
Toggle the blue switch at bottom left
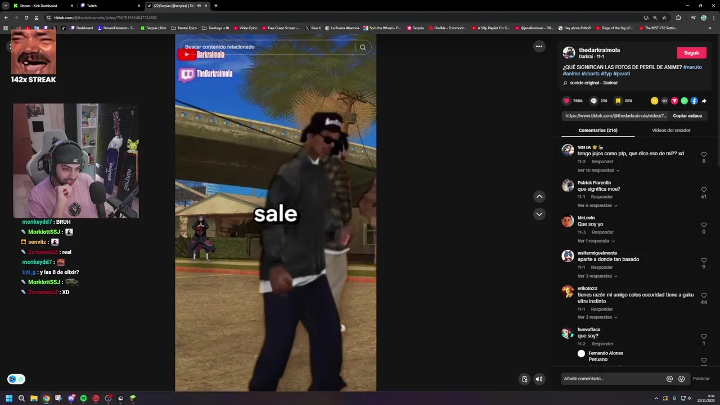[x=16, y=379]
